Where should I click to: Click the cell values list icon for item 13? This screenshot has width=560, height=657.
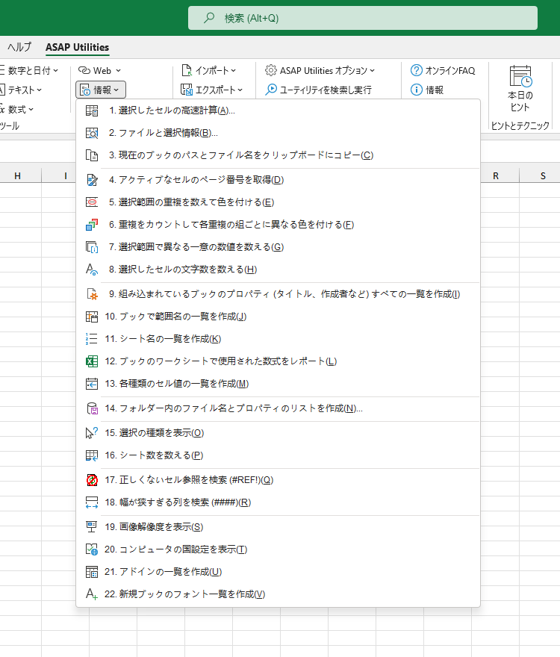[x=92, y=384]
